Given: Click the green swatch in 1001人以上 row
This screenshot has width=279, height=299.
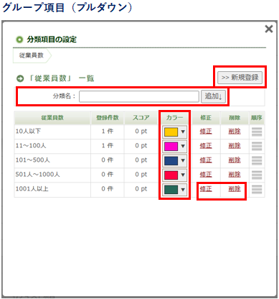Looking at the screenshot, I should pyautogui.click(x=171, y=190).
